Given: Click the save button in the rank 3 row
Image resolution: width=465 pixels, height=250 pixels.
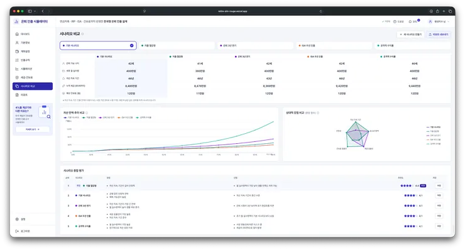Looking at the screenshot, I should 439,205.
